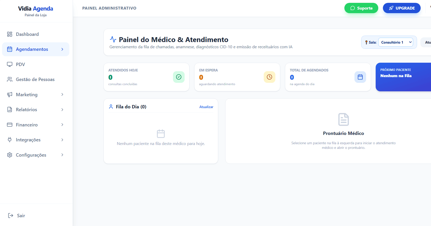This screenshot has width=431, height=226.
Task: Open the Relatórios menu item
Action: click(x=36, y=110)
